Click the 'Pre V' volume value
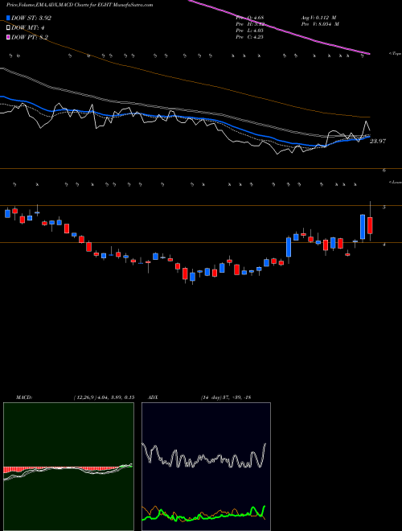Viewport: 402px width, 531px height. [321, 24]
